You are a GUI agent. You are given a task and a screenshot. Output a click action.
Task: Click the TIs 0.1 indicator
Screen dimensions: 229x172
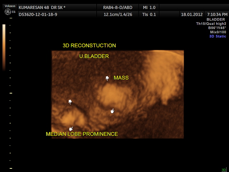pos(149,14)
